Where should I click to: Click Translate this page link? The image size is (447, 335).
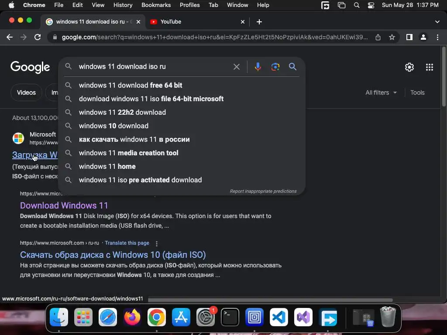(127, 243)
